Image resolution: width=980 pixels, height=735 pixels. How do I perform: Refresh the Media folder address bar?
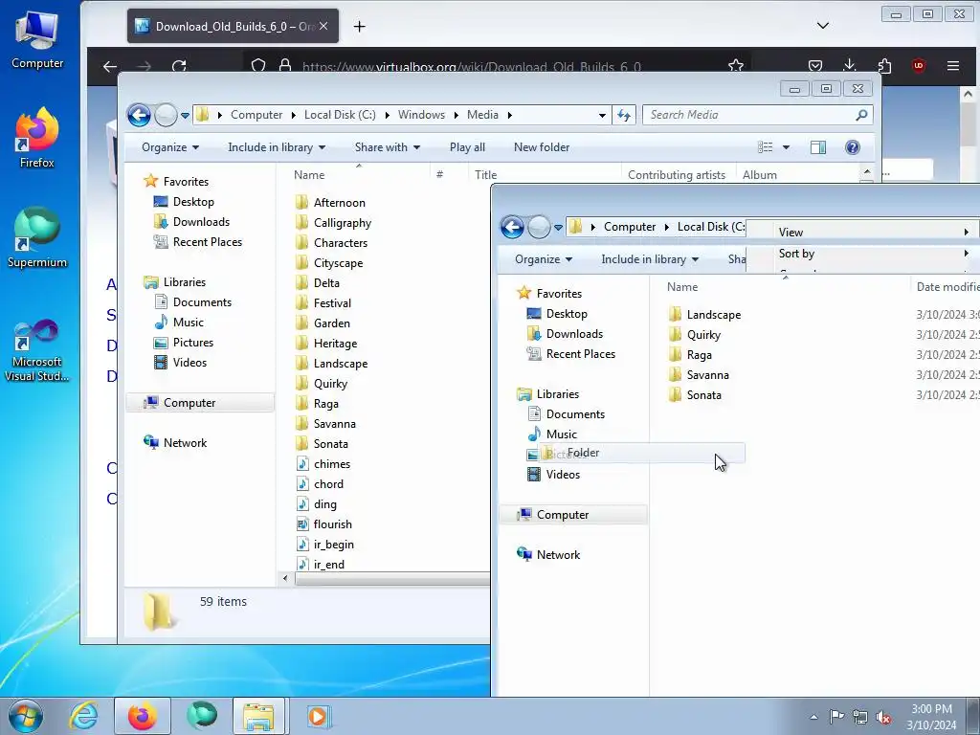[x=624, y=115]
